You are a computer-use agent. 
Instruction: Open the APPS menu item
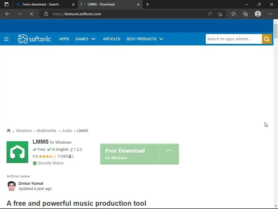click(64, 39)
